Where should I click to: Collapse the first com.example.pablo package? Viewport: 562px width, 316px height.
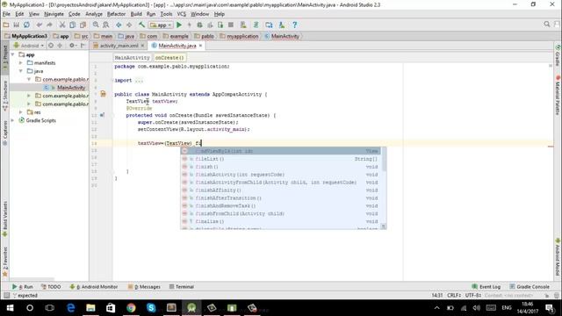click(x=29, y=79)
